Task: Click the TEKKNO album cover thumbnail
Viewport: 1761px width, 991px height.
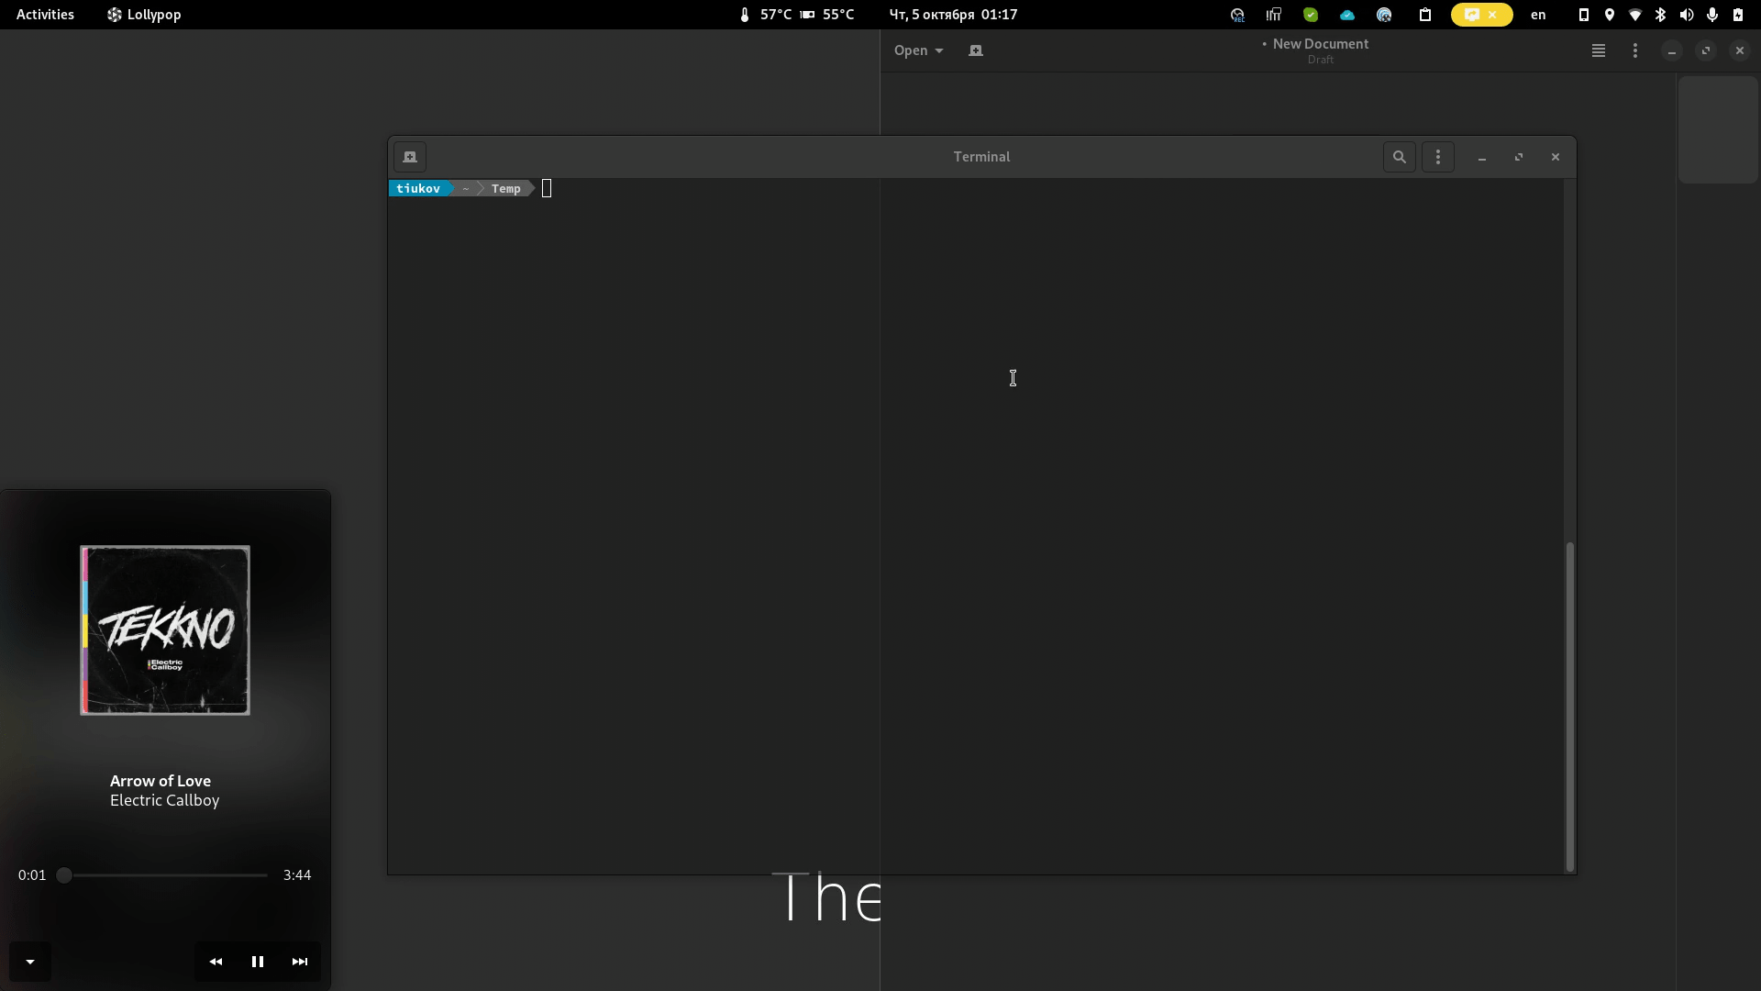Action: click(165, 630)
